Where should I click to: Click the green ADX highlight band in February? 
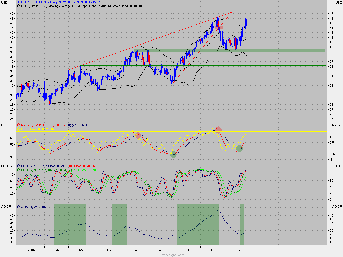pyautogui.click(x=70, y=225)
